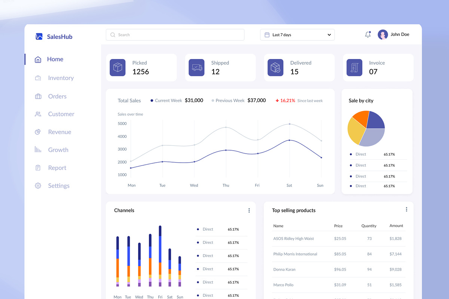This screenshot has height=299, width=449.
Task: Click the Growth bar chart icon
Action: point(38,149)
